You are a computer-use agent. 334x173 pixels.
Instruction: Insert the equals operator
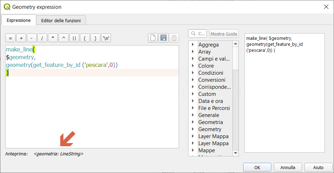[10, 38]
